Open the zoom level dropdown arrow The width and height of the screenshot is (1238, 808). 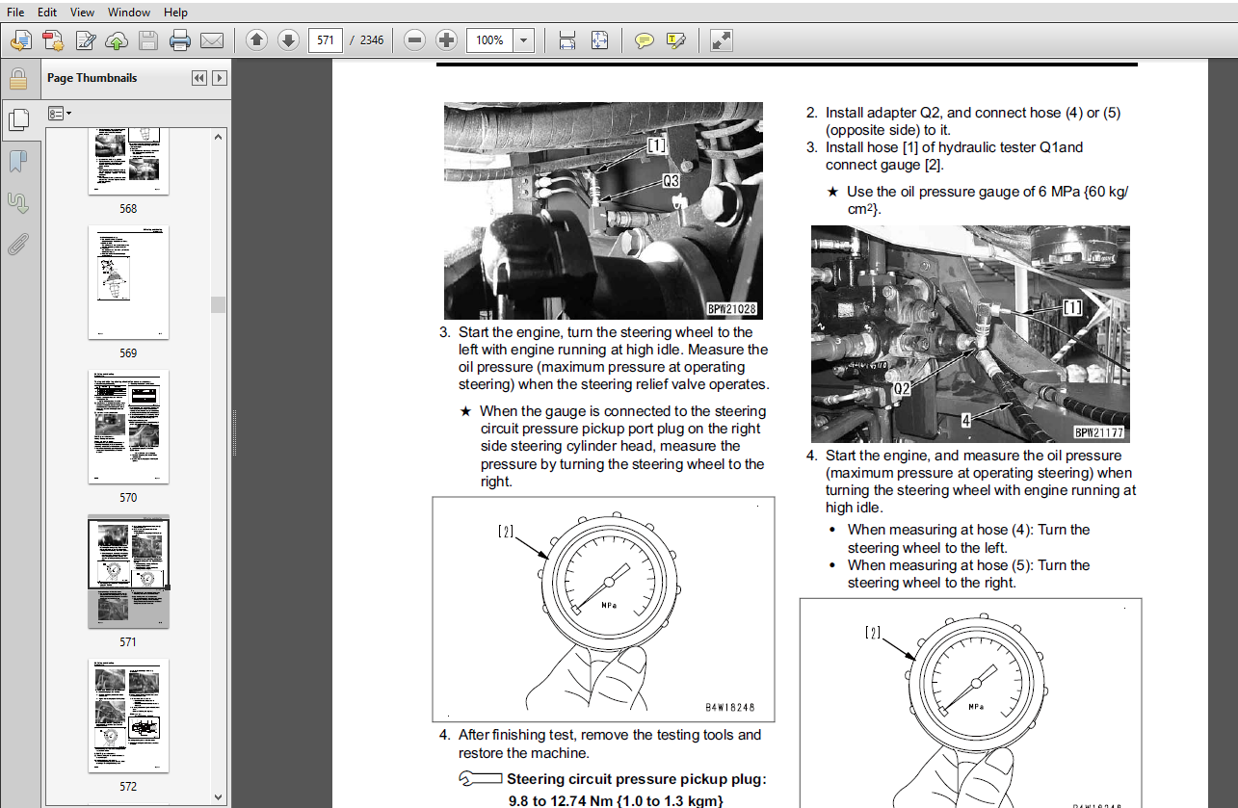pos(524,40)
